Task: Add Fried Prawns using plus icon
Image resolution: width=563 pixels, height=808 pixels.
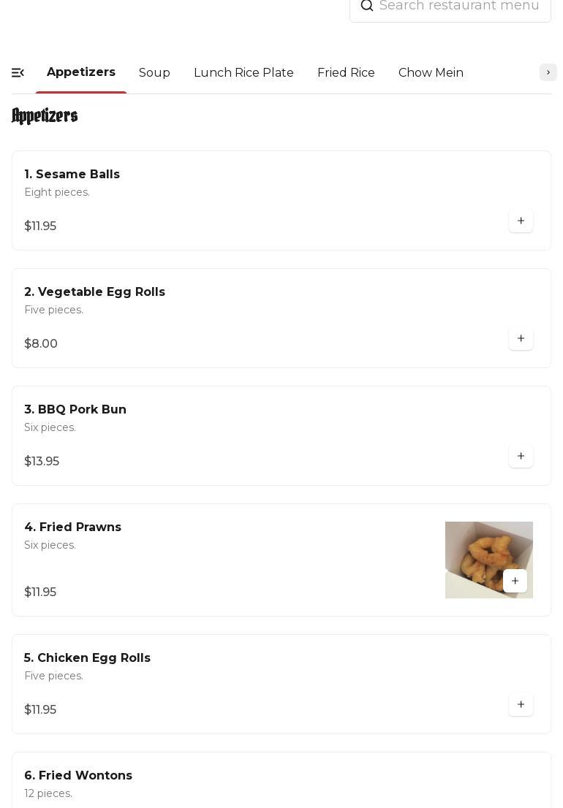Action: pos(515,581)
